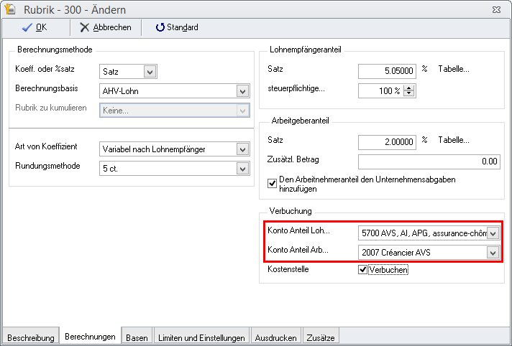Expand the 2007 Créancier AVS dropdown
Image resolution: width=512 pixels, height=346 pixels.
click(493, 253)
